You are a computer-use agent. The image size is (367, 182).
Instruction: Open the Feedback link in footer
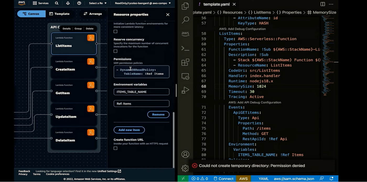click(24, 171)
